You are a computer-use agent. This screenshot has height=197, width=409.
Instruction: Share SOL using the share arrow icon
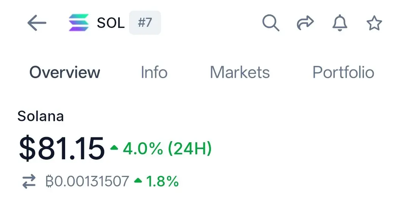click(305, 23)
